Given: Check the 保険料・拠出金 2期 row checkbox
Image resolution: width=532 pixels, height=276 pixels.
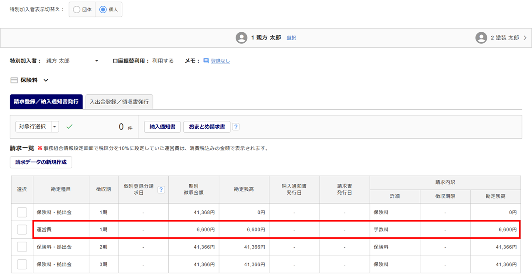Looking at the screenshot, I should click(22, 247).
